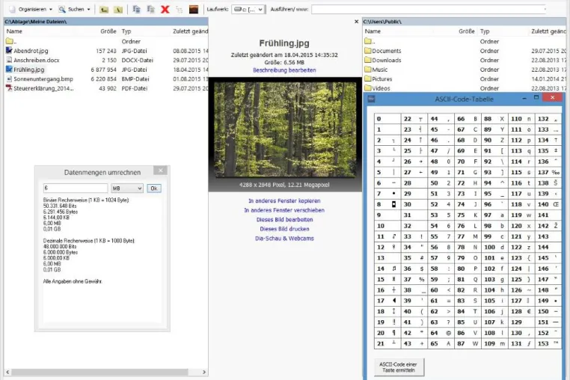Screen dimensions: 570x380
Task: Select file Sonnenuntergang.bmp
Action: [x=43, y=79]
